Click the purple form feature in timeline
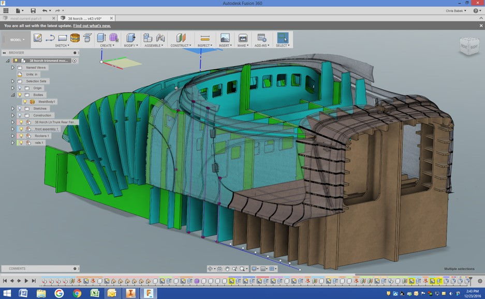The image size is (485, 299). 197,281
